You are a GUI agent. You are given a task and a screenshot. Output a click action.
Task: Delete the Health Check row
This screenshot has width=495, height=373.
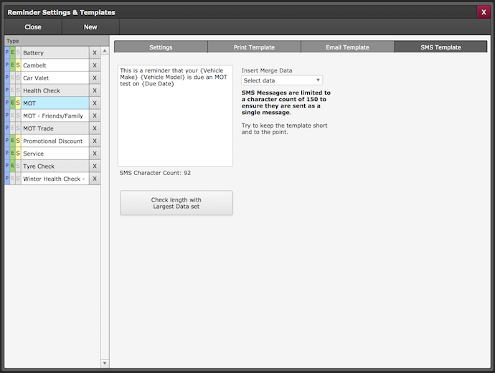[x=94, y=90]
